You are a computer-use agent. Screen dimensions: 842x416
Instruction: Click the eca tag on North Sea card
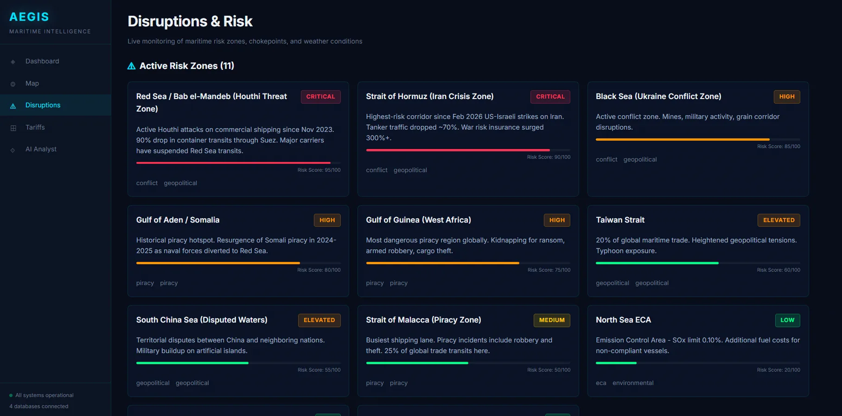coord(601,383)
